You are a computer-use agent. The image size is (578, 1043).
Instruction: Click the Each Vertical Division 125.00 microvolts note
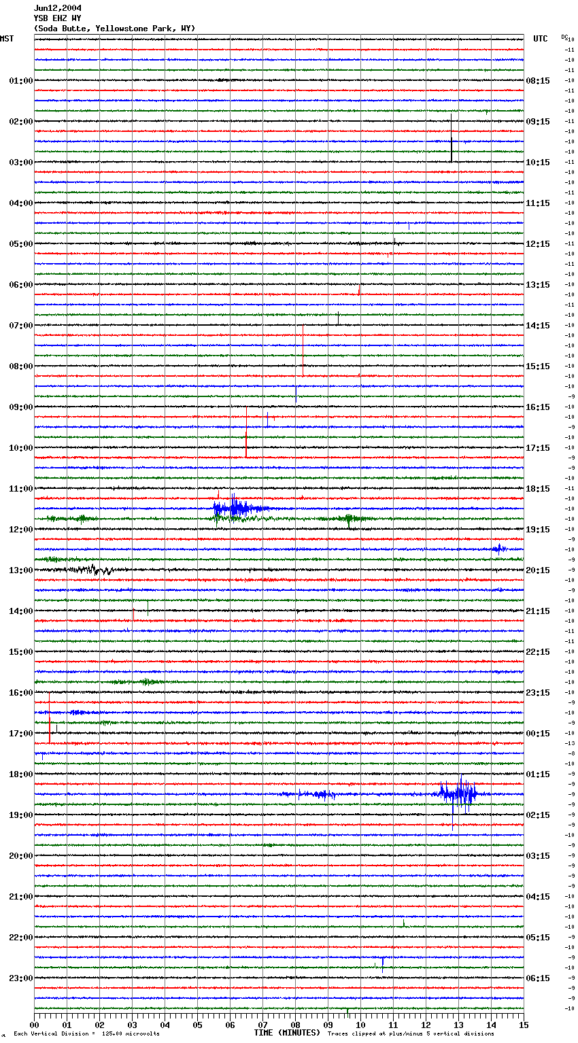pyautogui.click(x=86, y=1034)
